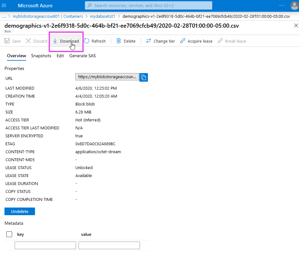Open the top bar ellipsis menu
Screen dimensions: 299x259
282,5
